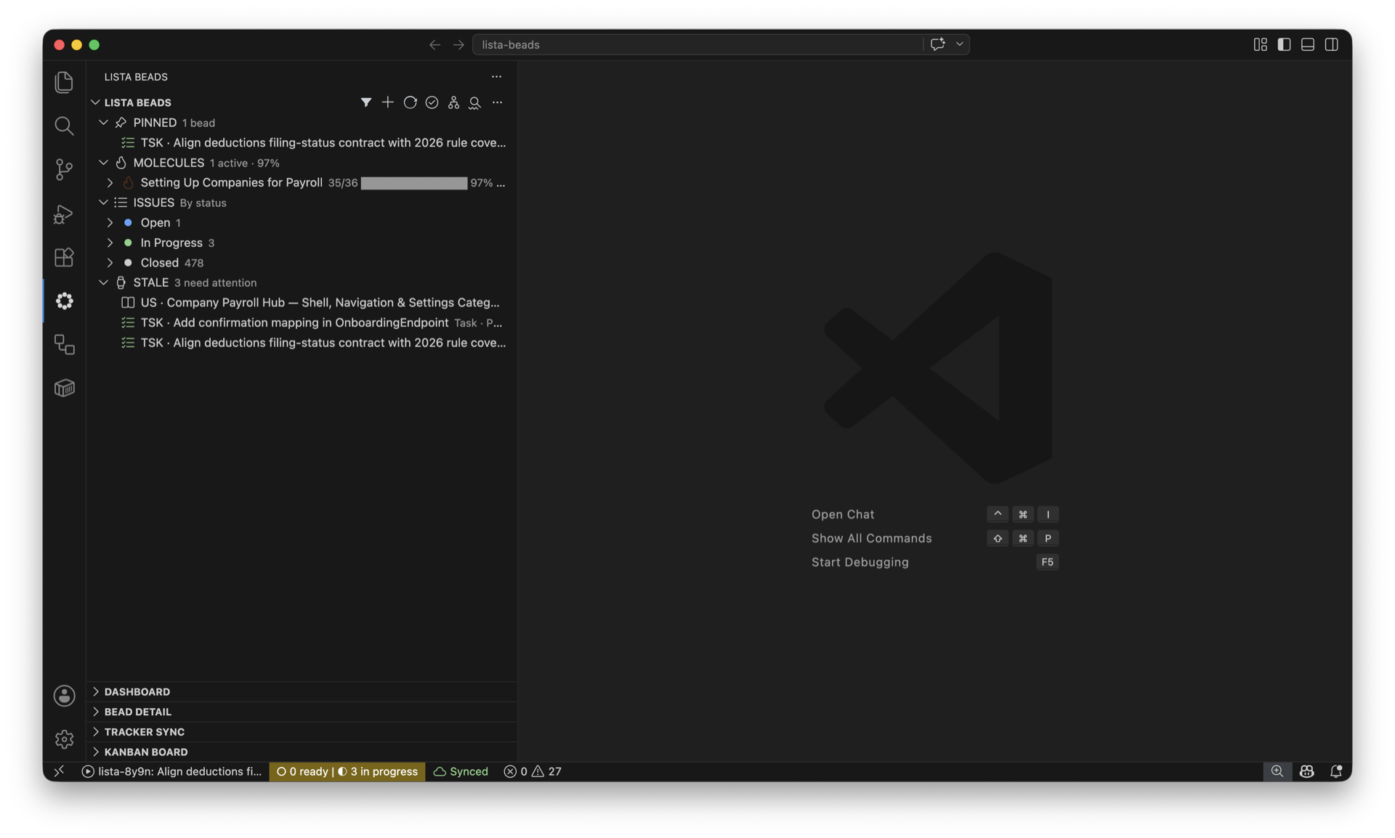
Task: Expand the Open issues group
Action: [110, 223]
